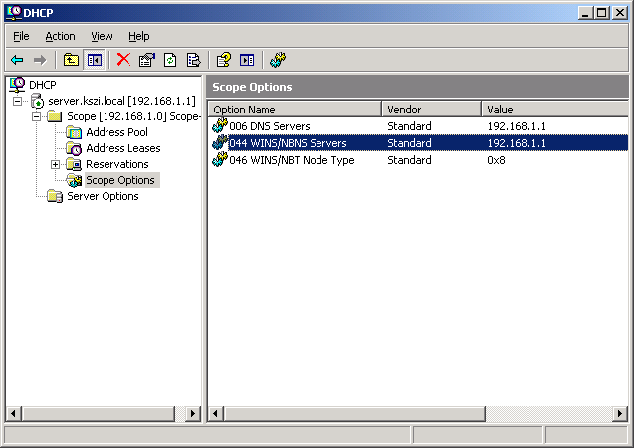Click the tree pane horizontal scrollbar thumb
Viewport: 634px width, 448px height.
(99, 413)
